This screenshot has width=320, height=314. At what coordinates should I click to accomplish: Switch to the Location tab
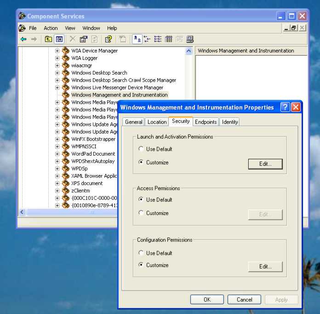[157, 122]
